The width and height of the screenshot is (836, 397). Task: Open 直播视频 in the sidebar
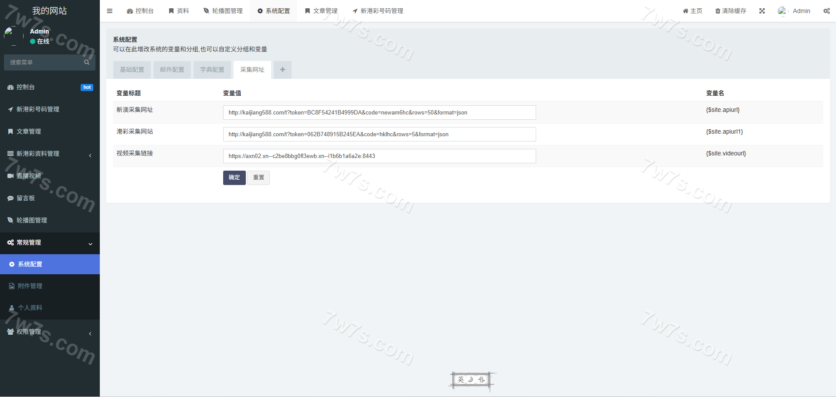(x=29, y=176)
